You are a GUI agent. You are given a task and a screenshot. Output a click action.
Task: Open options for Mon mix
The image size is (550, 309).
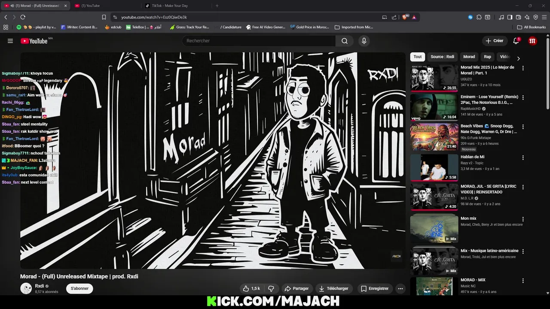click(x=523, y=219)
